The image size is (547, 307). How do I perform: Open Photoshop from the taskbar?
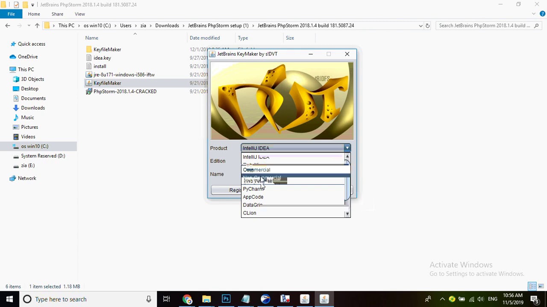[x=226, y=299]
